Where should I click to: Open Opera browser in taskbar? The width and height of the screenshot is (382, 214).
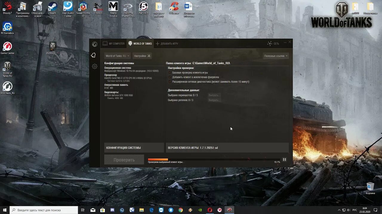pyautogui.click(x=210, y=210)
